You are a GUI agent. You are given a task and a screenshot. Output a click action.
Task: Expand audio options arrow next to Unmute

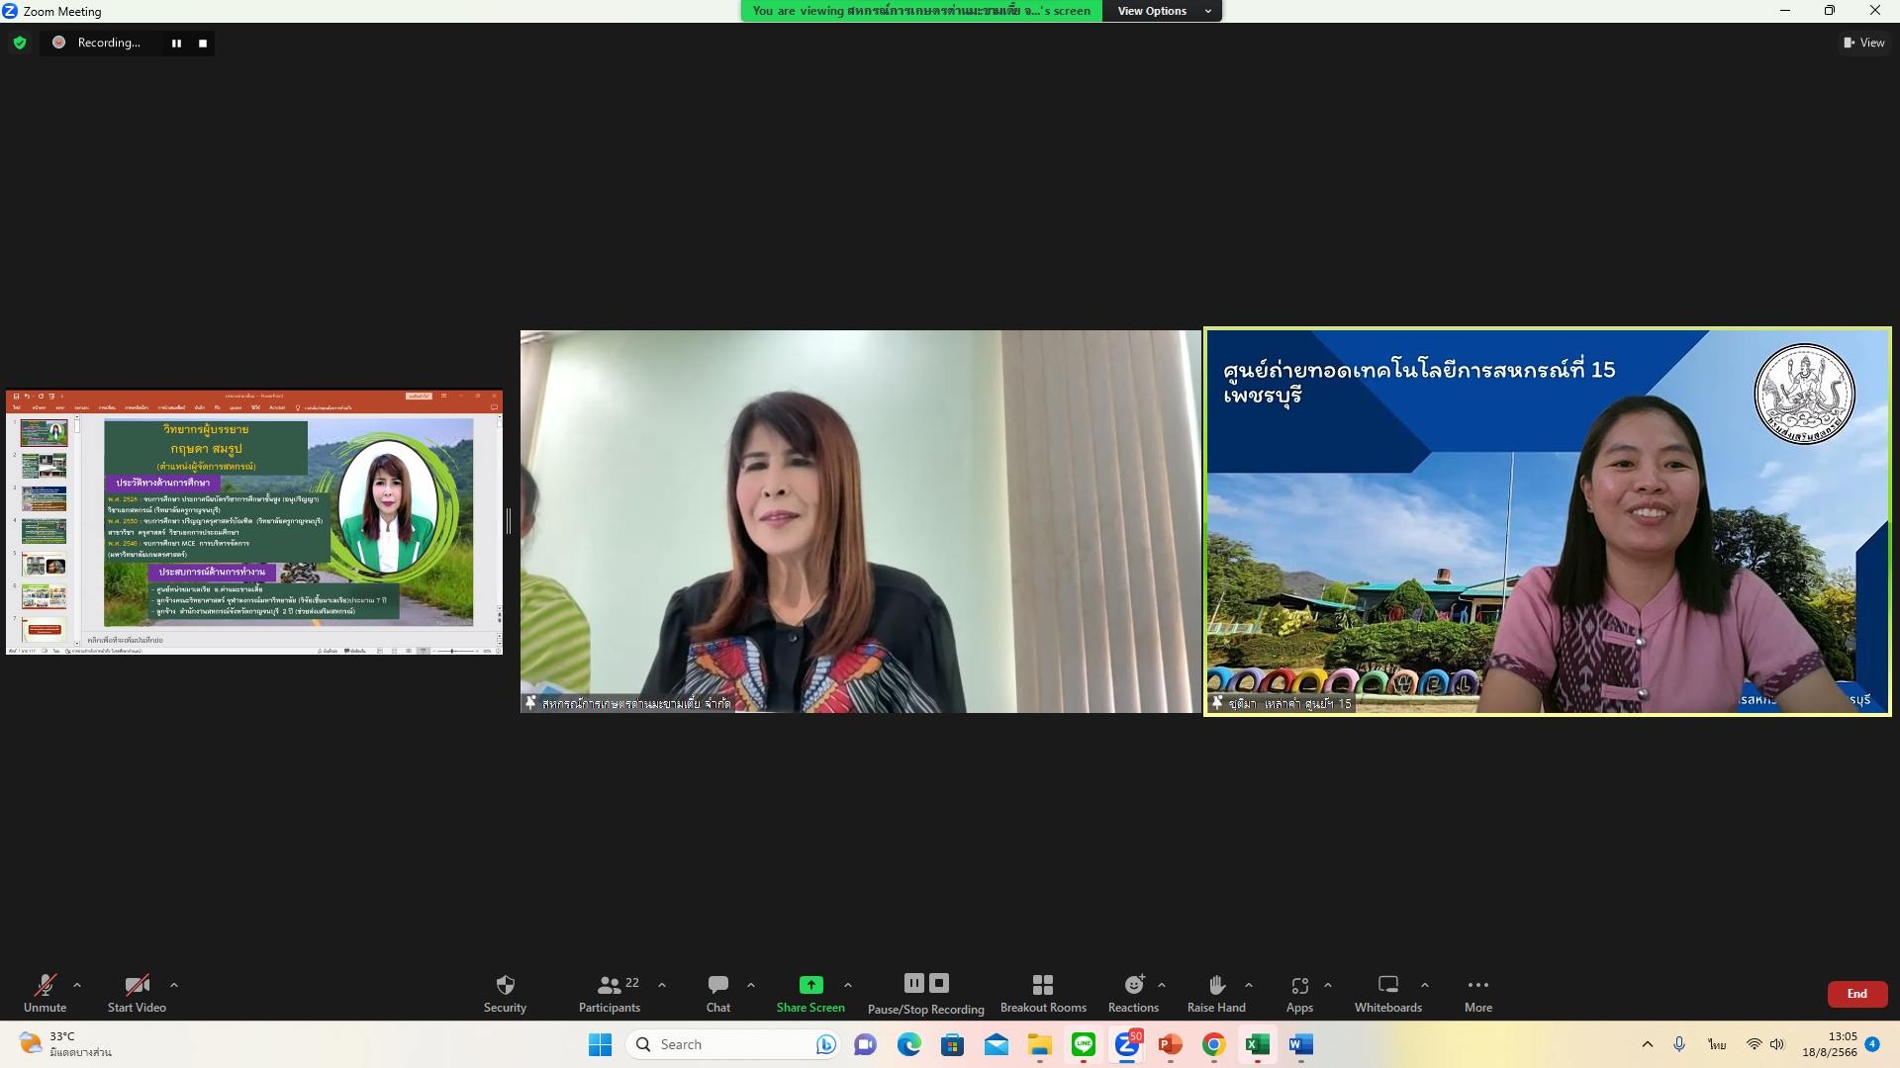point(77,985)
